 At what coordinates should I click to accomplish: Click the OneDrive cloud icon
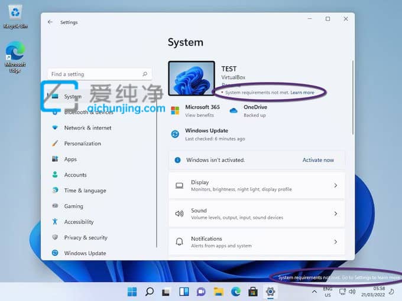[x=234, y=110]
